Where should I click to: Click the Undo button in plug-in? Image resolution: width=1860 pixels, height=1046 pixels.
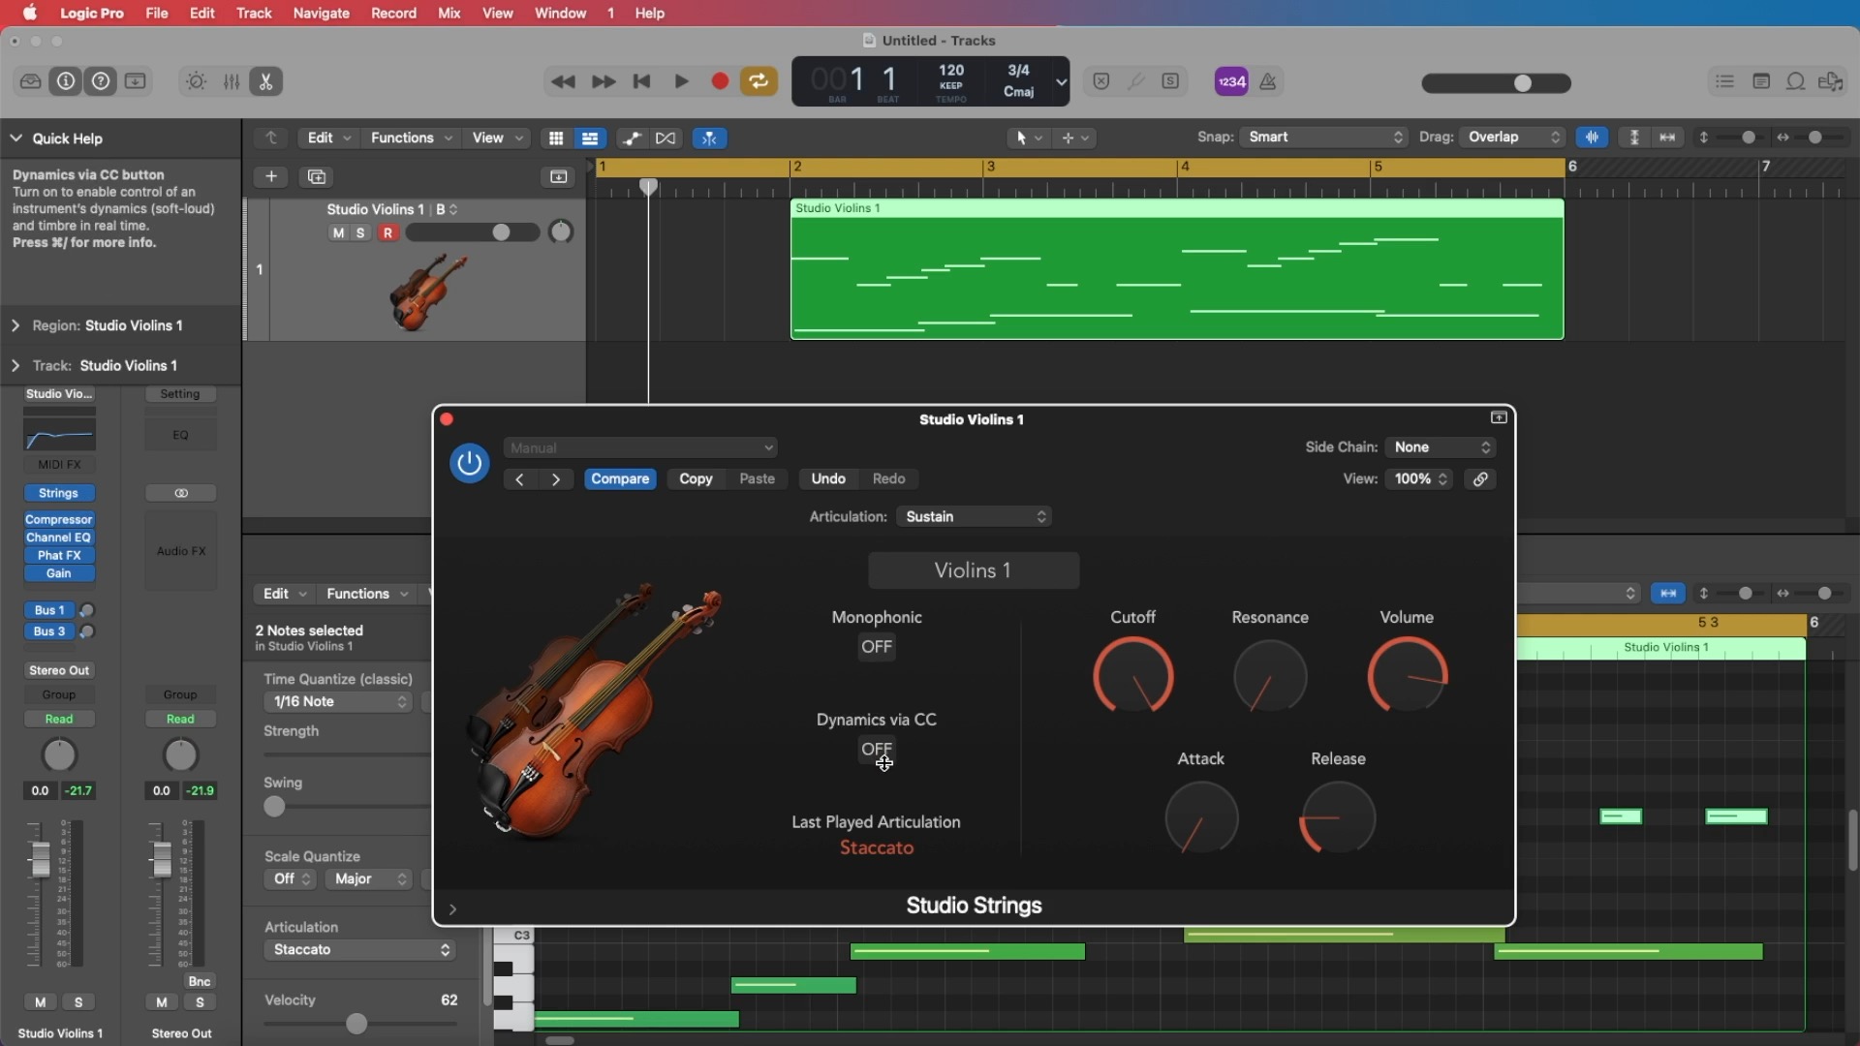coord(828,479)
